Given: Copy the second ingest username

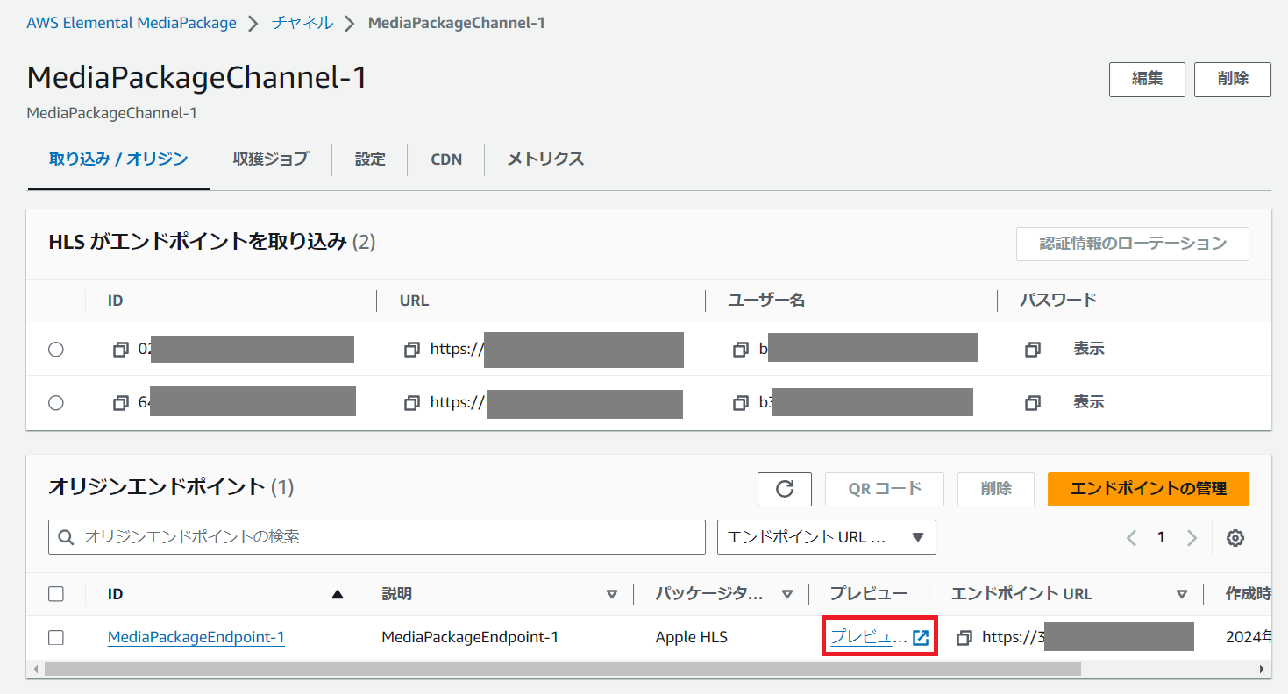Looking at the screenshot, I should tap(741, 403).
